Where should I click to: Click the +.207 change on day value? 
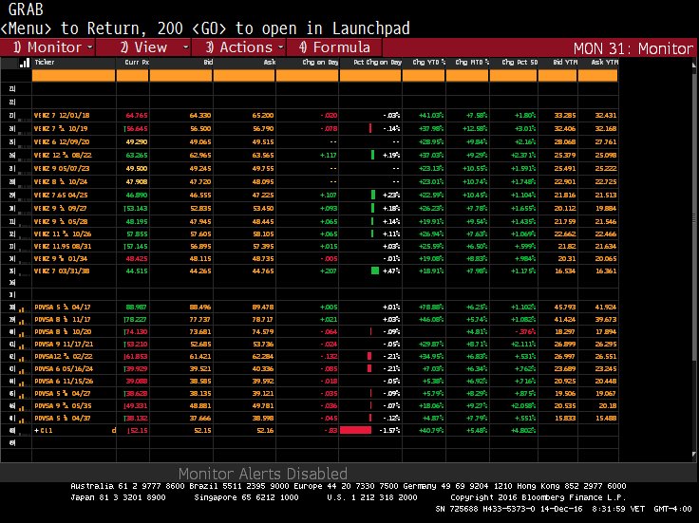click(x=329, y=271)
